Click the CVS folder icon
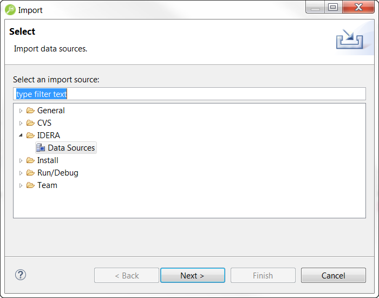The image size is (379, 298). tap(30, 123)
